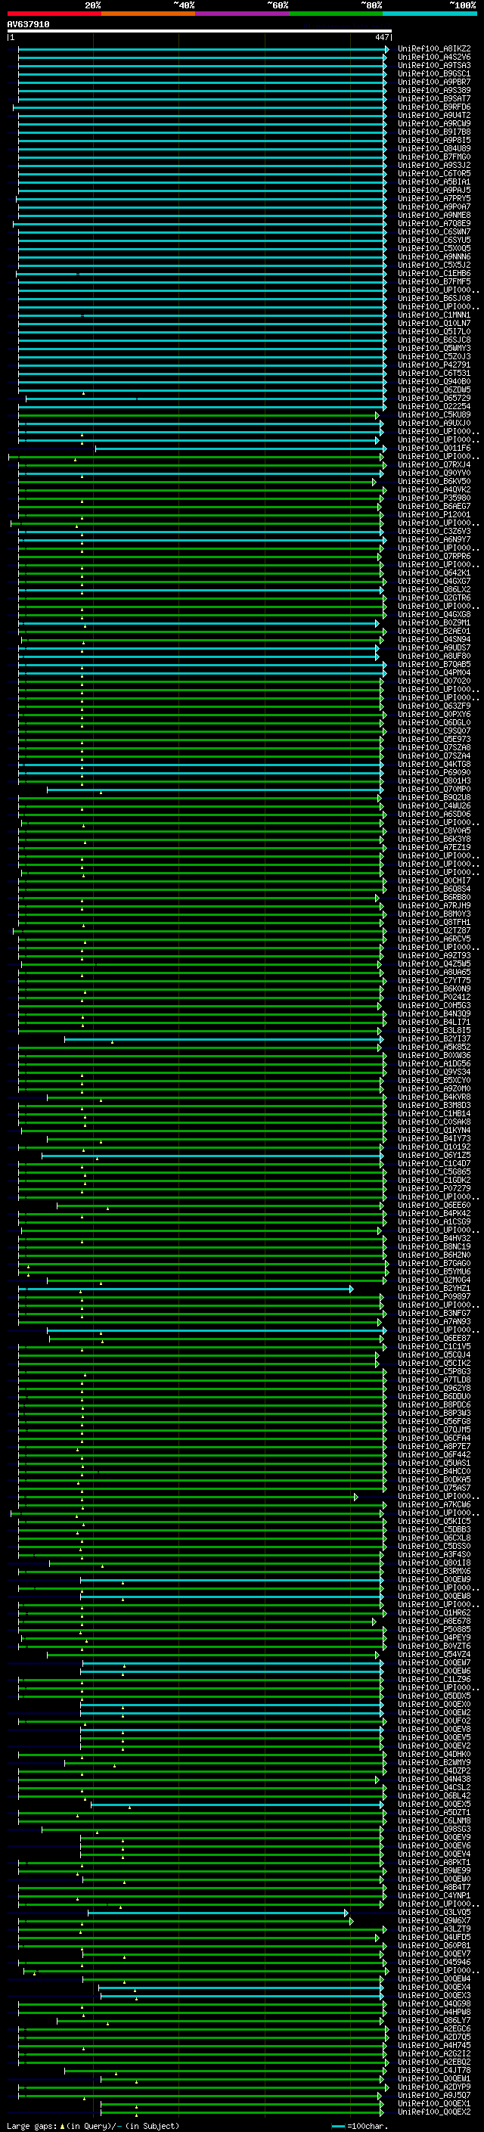Open hit UniRef100_B9GSC1

tap(434, 73)
